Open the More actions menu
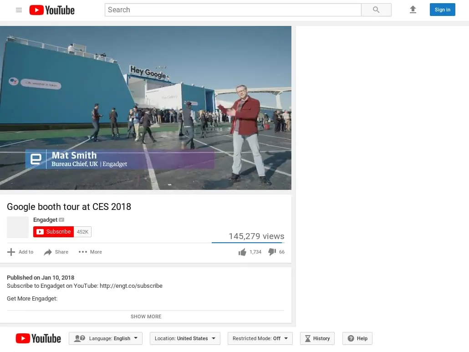 (90, 252)
